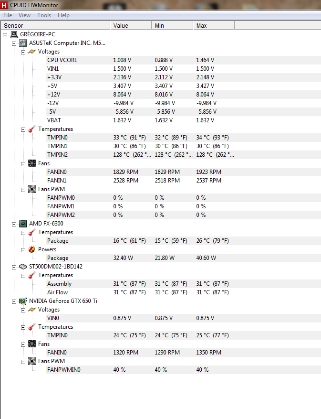The width and height of the screenshot is (321, 419).
Task: Click the ST500DM002 hard drive icon
Action: coord(23,267)
